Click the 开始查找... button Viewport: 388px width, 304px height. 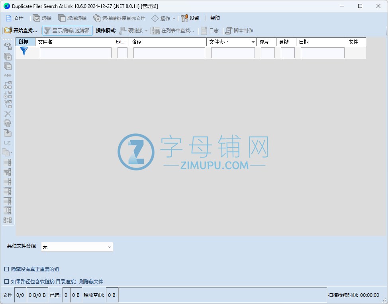pos(21,30)
